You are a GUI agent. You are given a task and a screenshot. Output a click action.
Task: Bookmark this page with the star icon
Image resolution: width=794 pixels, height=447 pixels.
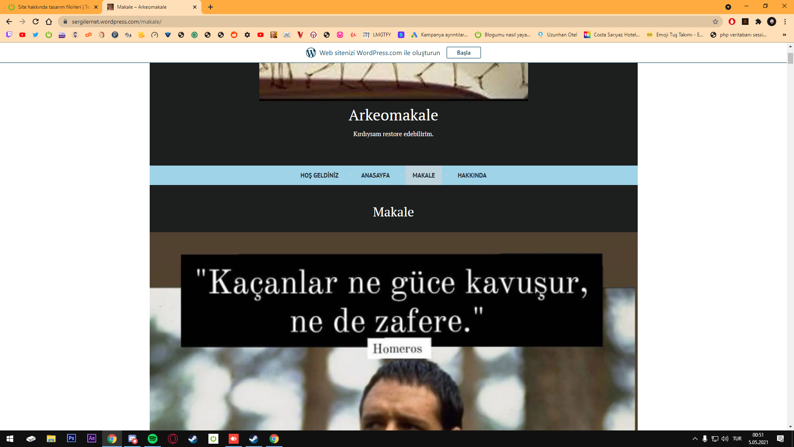[x=715, y=22]
